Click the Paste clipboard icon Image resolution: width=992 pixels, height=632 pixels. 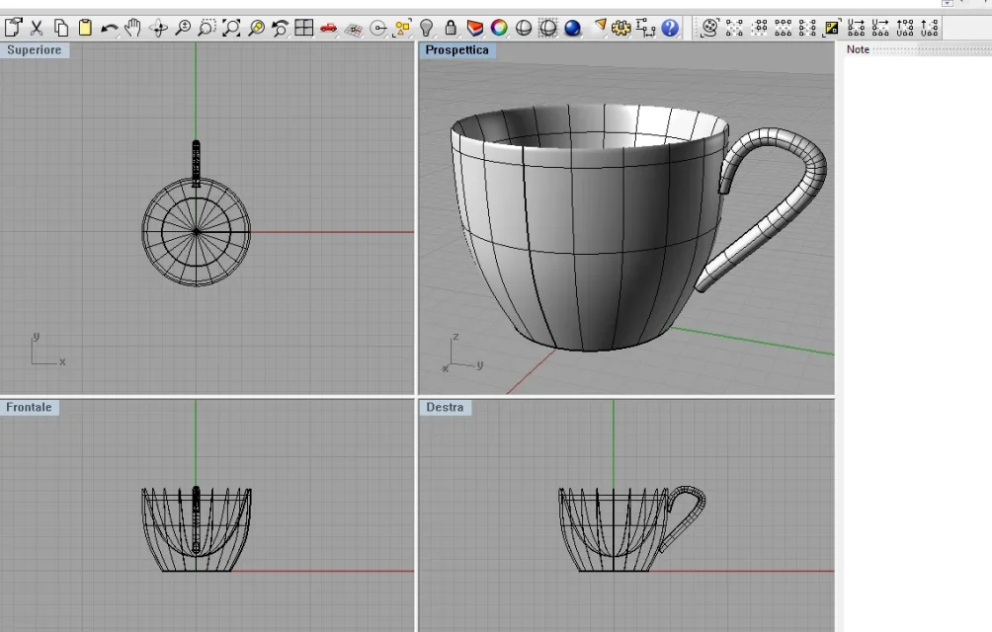click(x=85, y=29)
